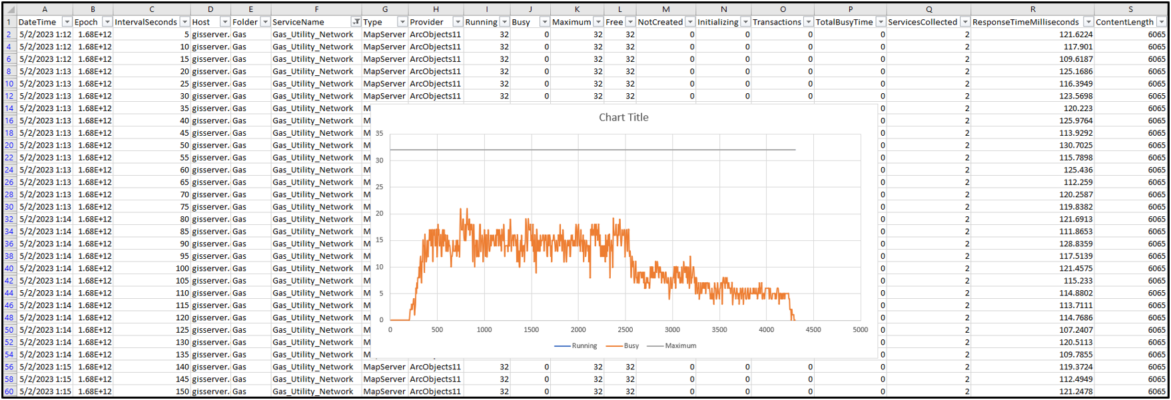Click the 5000 label on chart axis
The image size is (1171, 400).
pos(860,329)
